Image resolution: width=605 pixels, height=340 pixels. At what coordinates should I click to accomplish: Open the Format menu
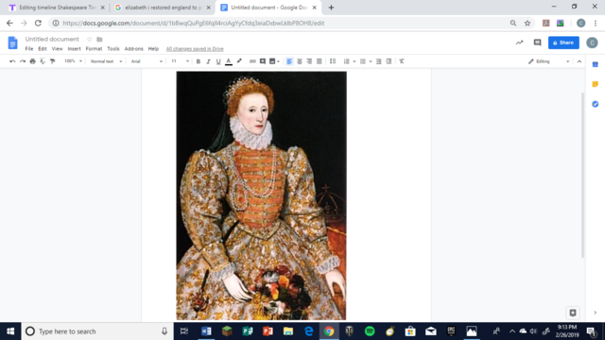(x=94, y=49)
